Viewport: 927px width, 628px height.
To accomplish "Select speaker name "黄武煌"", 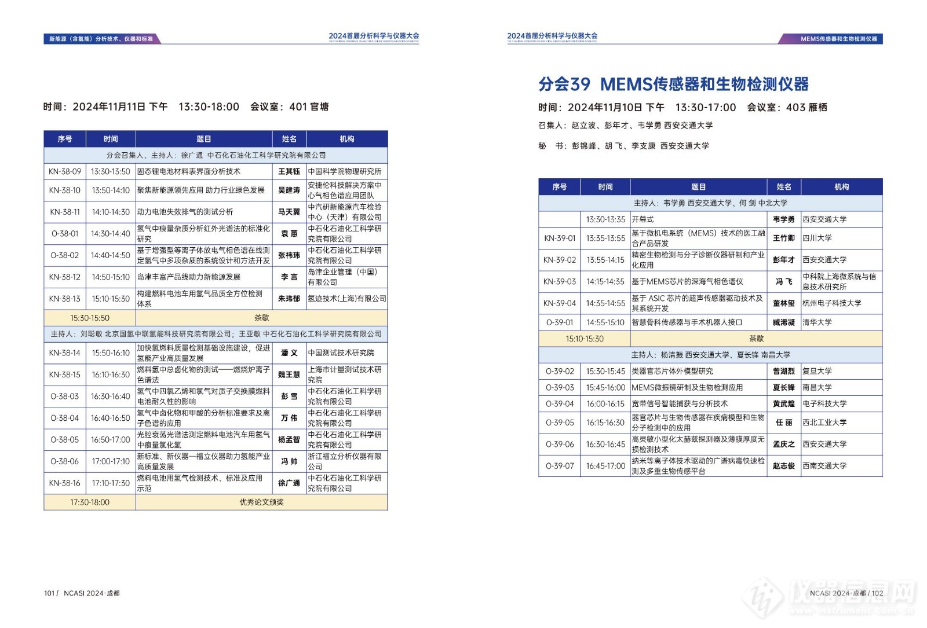I will pyautogui.click(x=784, y=403).
